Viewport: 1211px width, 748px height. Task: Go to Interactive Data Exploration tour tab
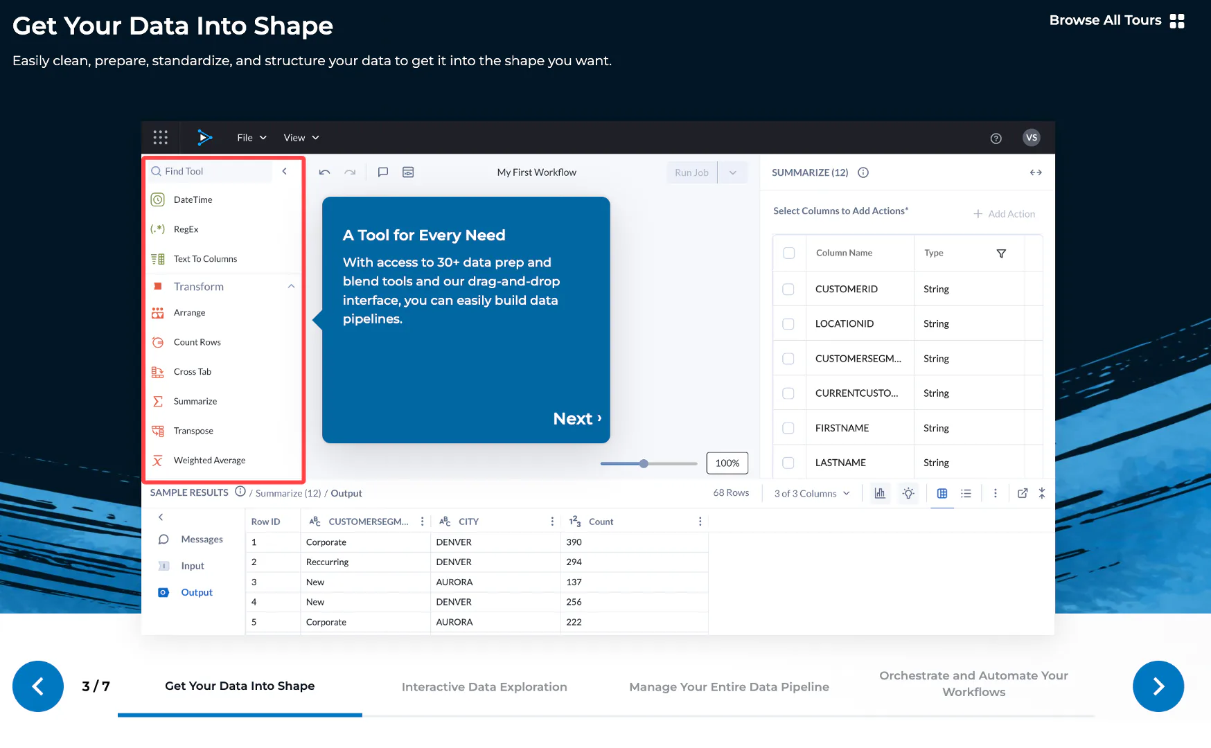484,687
